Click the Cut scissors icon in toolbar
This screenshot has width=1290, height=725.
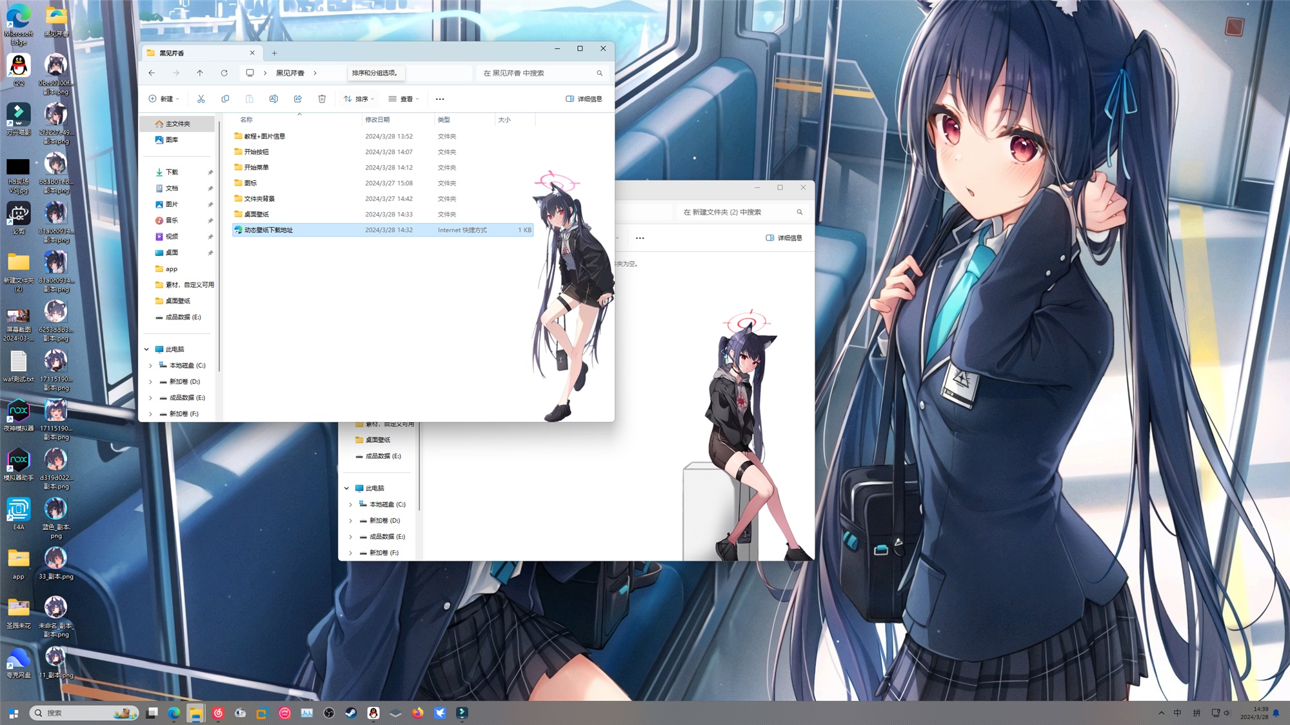tap(201, 99)
